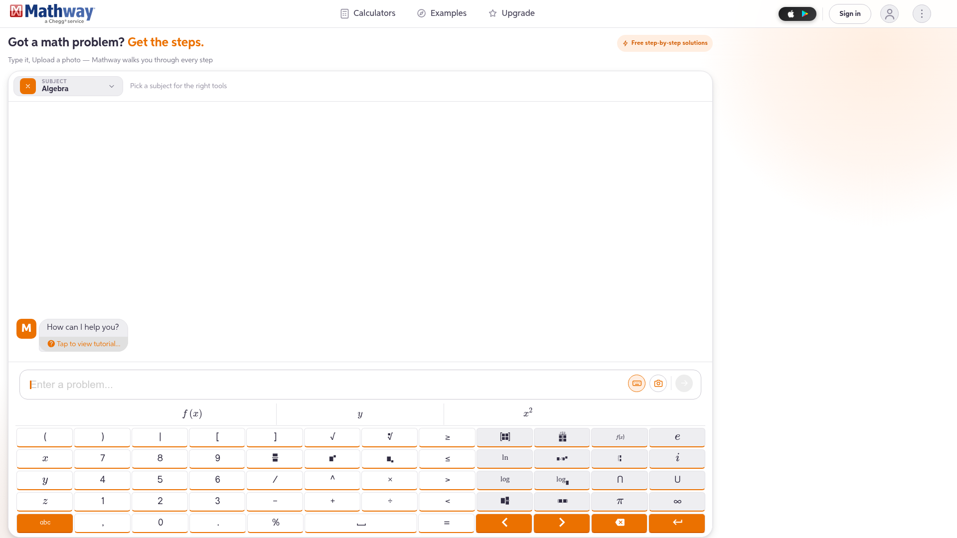Screen dimensions: 957x538
Task: Go to the Upgrade page
Action: coord(511,13)
